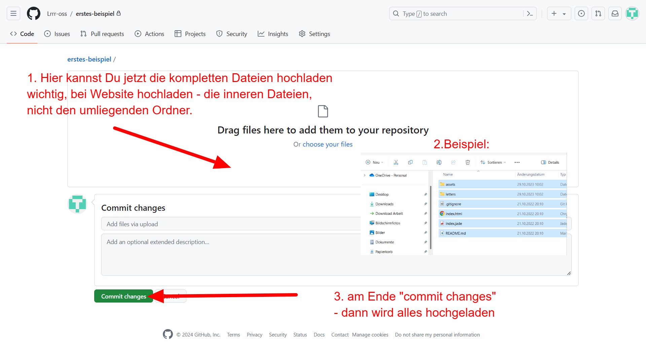Expand the create new plus dropdown

point(559,13)
